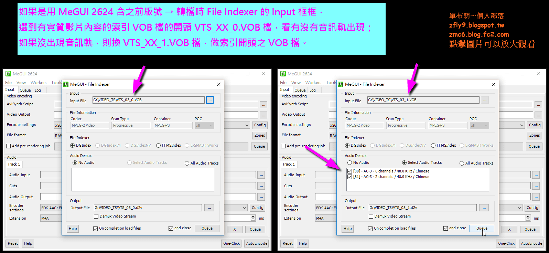This screenshot has width=549, height=253.
Task: Click Reset in the left MeGUI window
Action: tap(13, 244)
